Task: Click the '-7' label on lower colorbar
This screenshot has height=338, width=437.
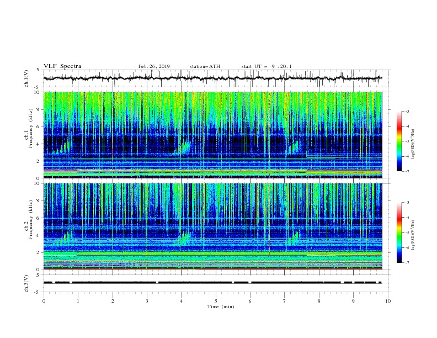Action: click(407, 262)
